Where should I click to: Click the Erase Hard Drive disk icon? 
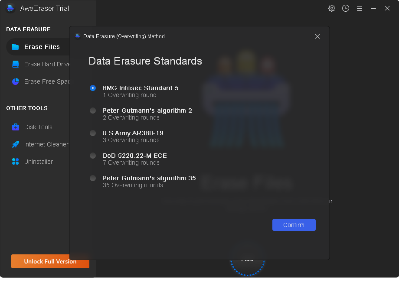coord(16,64)
